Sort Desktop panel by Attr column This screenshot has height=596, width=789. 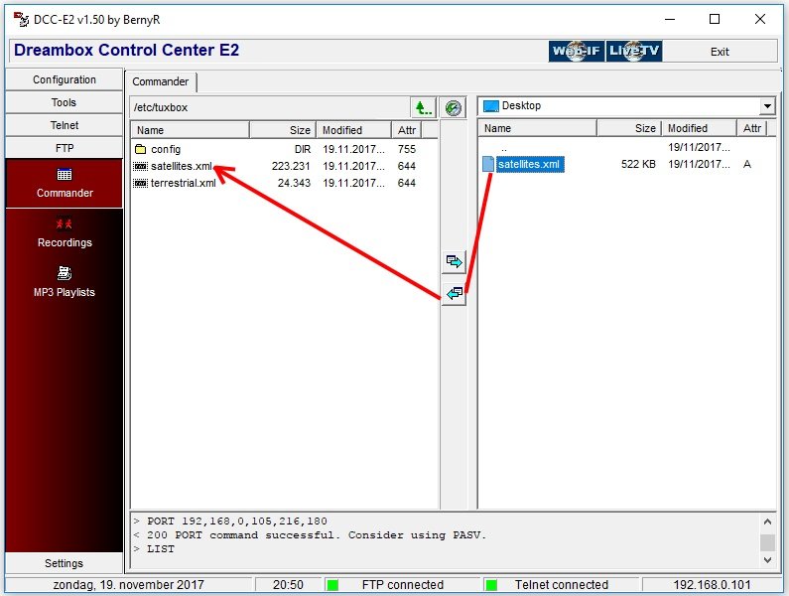tap(751, 128)
